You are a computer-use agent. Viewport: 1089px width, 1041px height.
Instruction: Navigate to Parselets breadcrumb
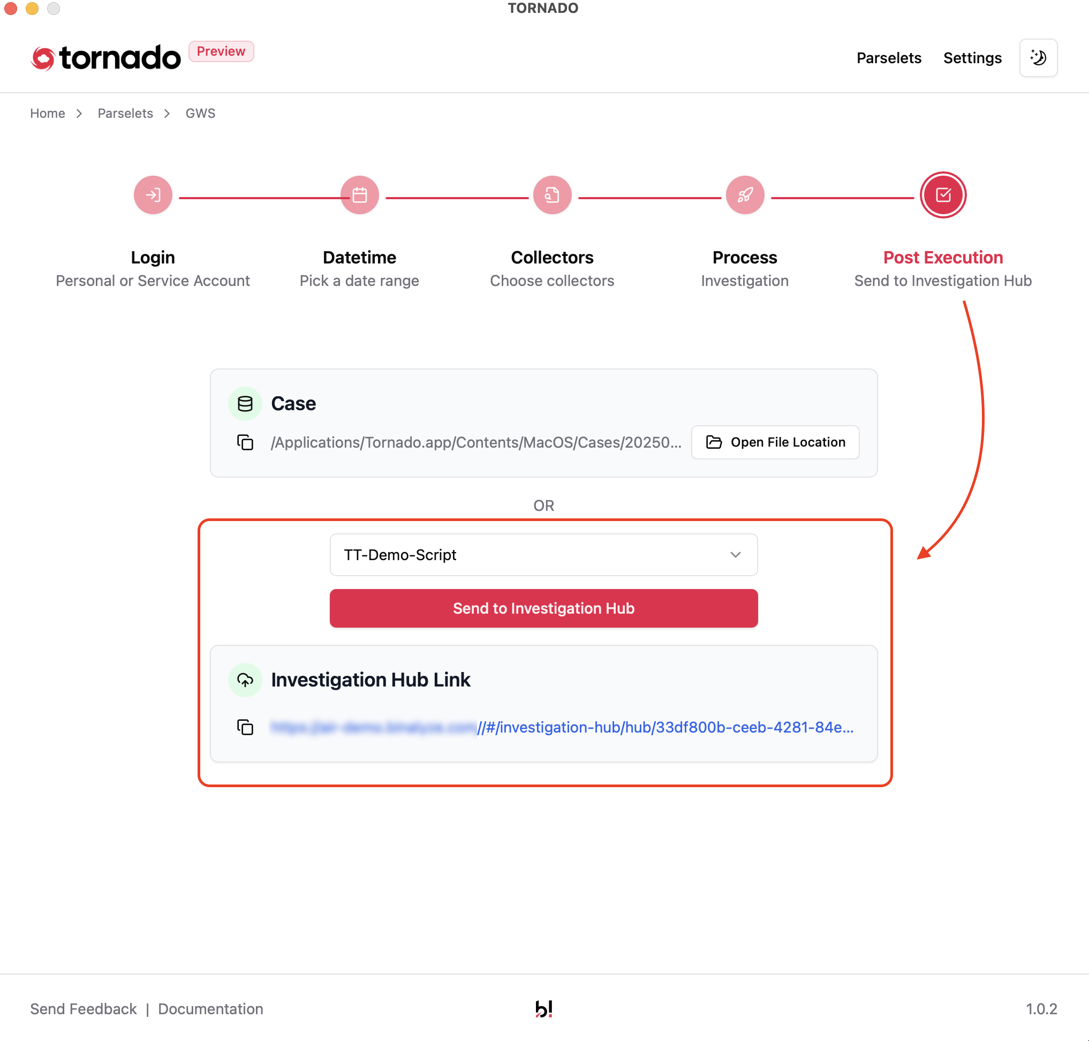[x=125, y=113]
